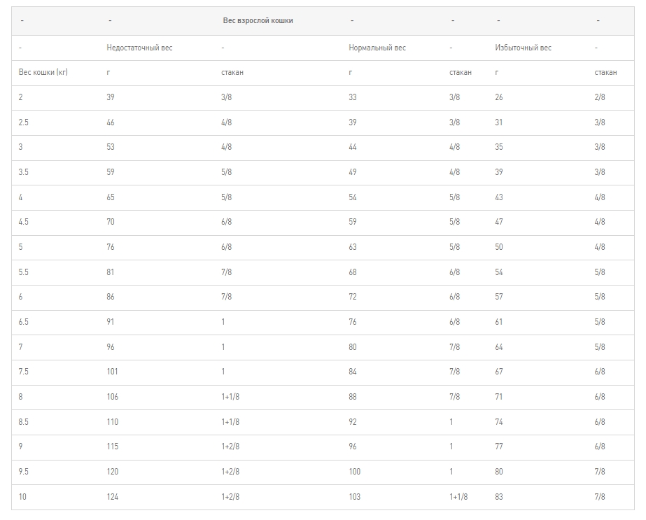Image resolution: width=646 pixels, height=520 pixels.
Task: Click the 124 grams cell
Action: [113, 497]
